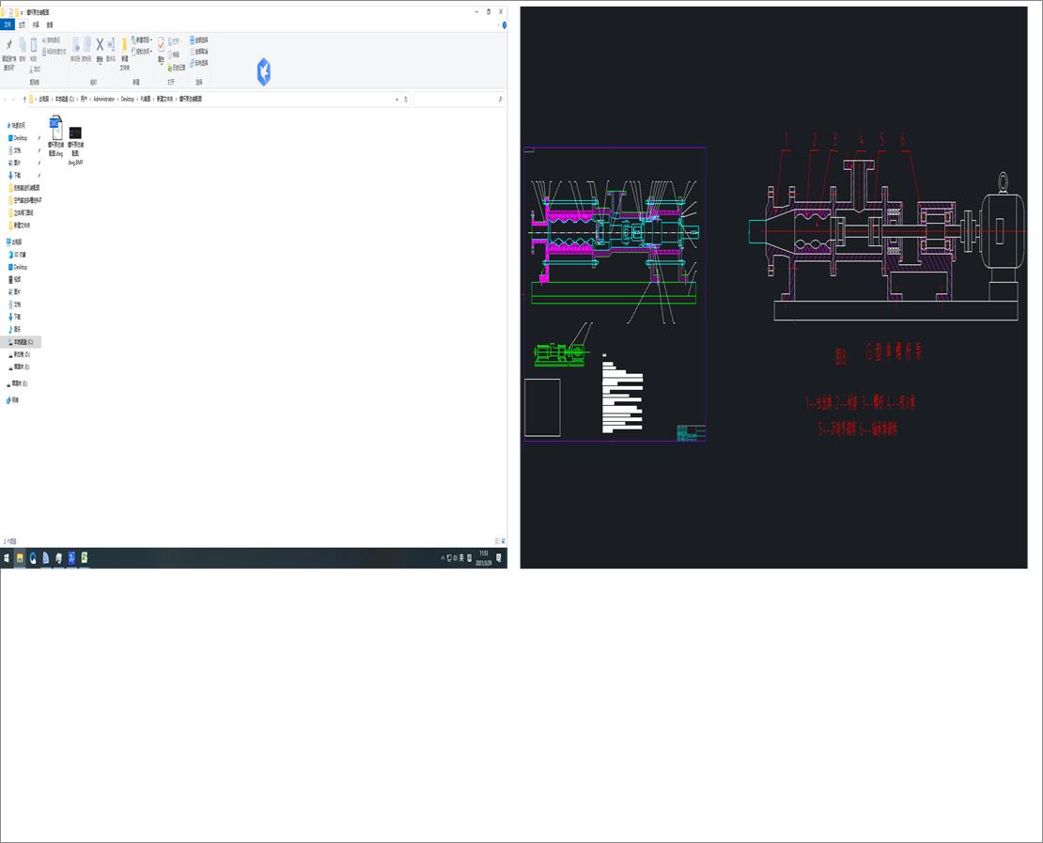Image resolution: width=1043 pixels, height=843 pixels.
Task: Click the address bar refresh button
Action: pos(406,99)
